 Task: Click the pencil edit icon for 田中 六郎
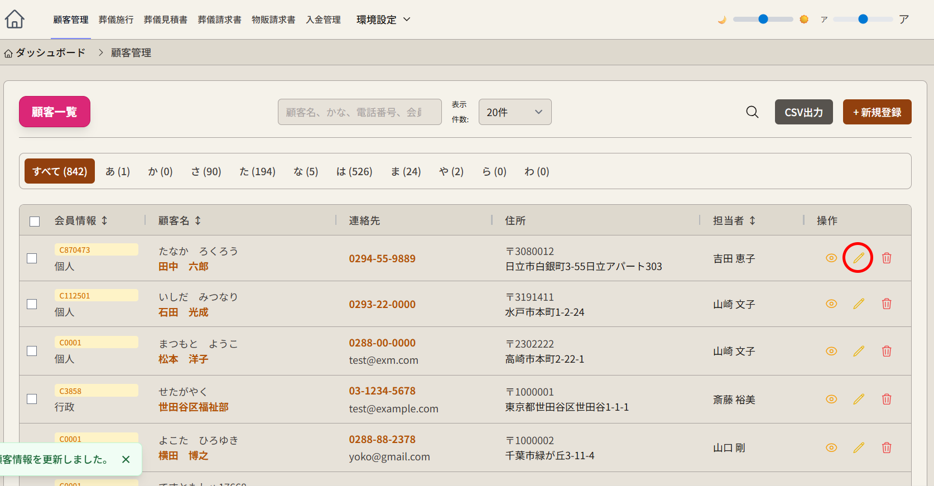[x=858, y=258]
